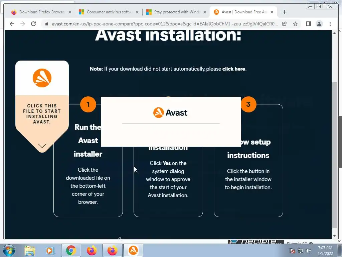Click the page scrollbar up arrow

pos(334,33)
